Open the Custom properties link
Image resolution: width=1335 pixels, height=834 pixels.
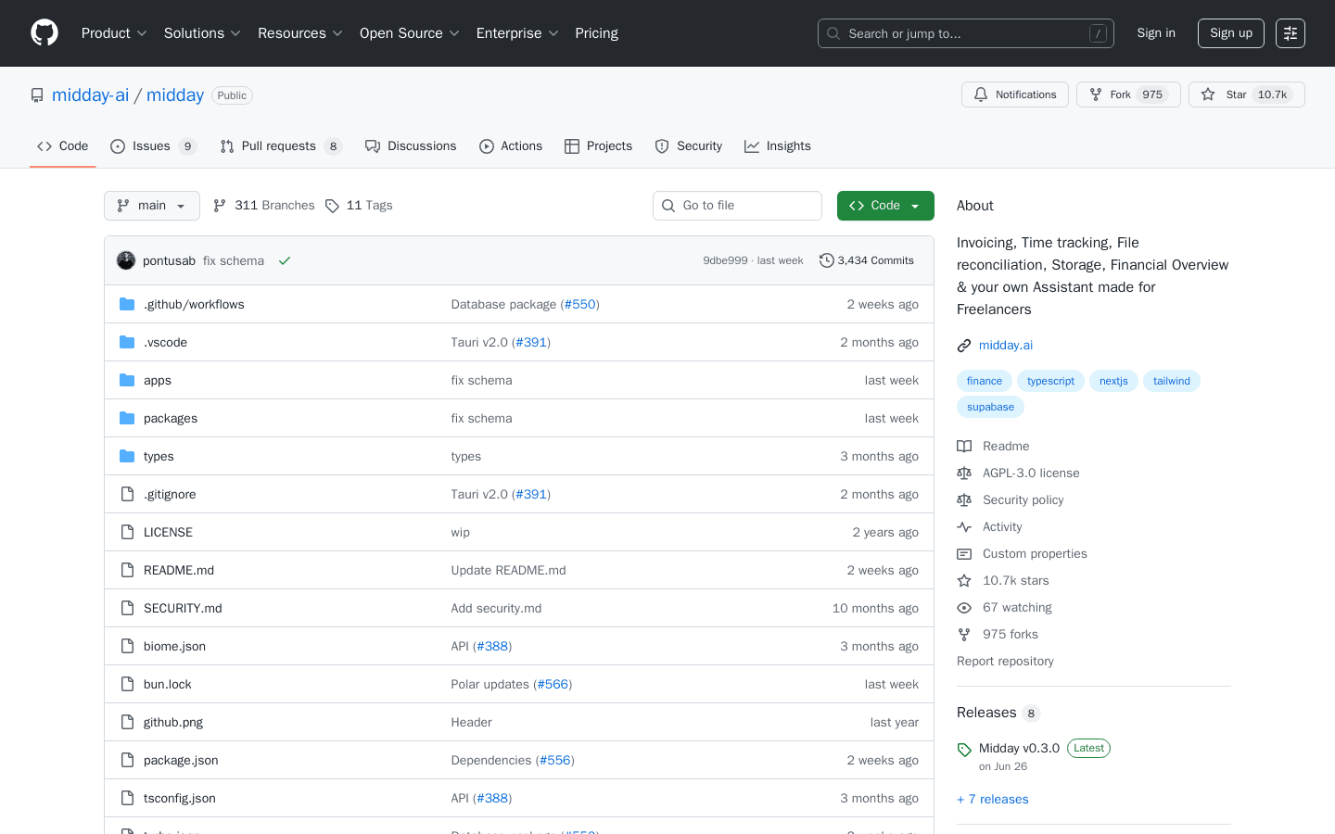(x=1035, y=553)
